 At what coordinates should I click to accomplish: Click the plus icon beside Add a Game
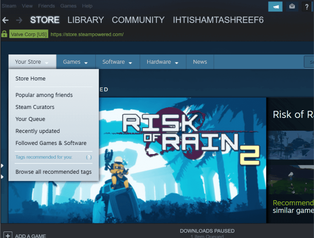coord(8,235)
